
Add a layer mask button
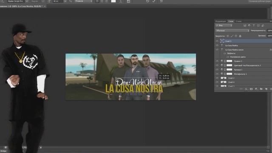pyautogui.click(x=251, y=89)
